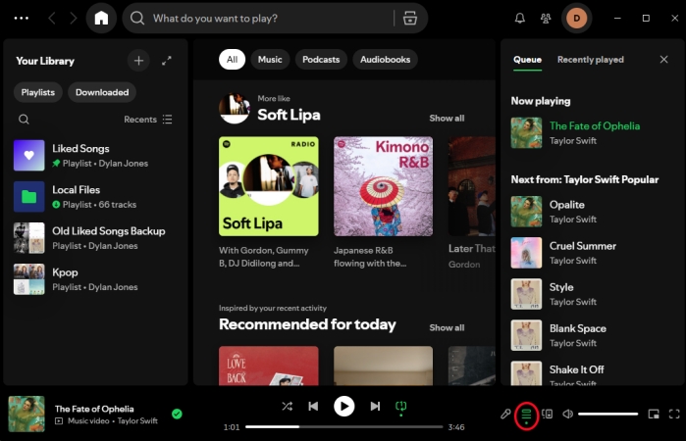The width and height of the screenshot is (686, 441).
Task: Show all for More like Soft Lipa
Action: pos(447,118)
